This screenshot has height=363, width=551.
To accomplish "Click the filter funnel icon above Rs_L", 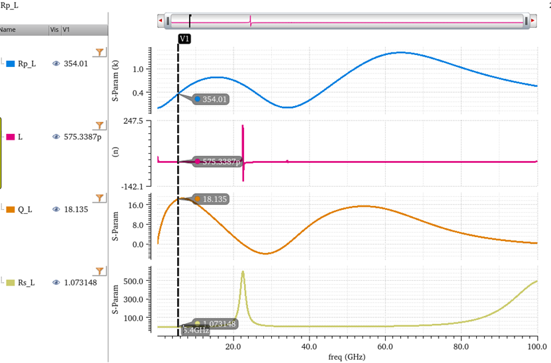I will [99, 270].
